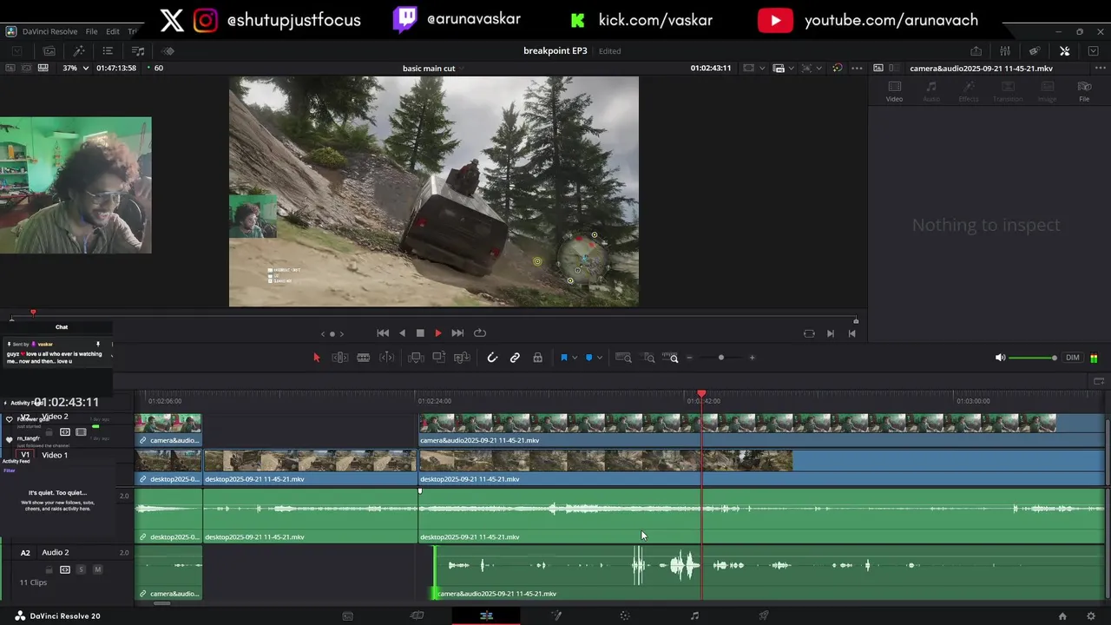
Task: Click the bypass color grades icon
Action: click(x=837, y=68)
